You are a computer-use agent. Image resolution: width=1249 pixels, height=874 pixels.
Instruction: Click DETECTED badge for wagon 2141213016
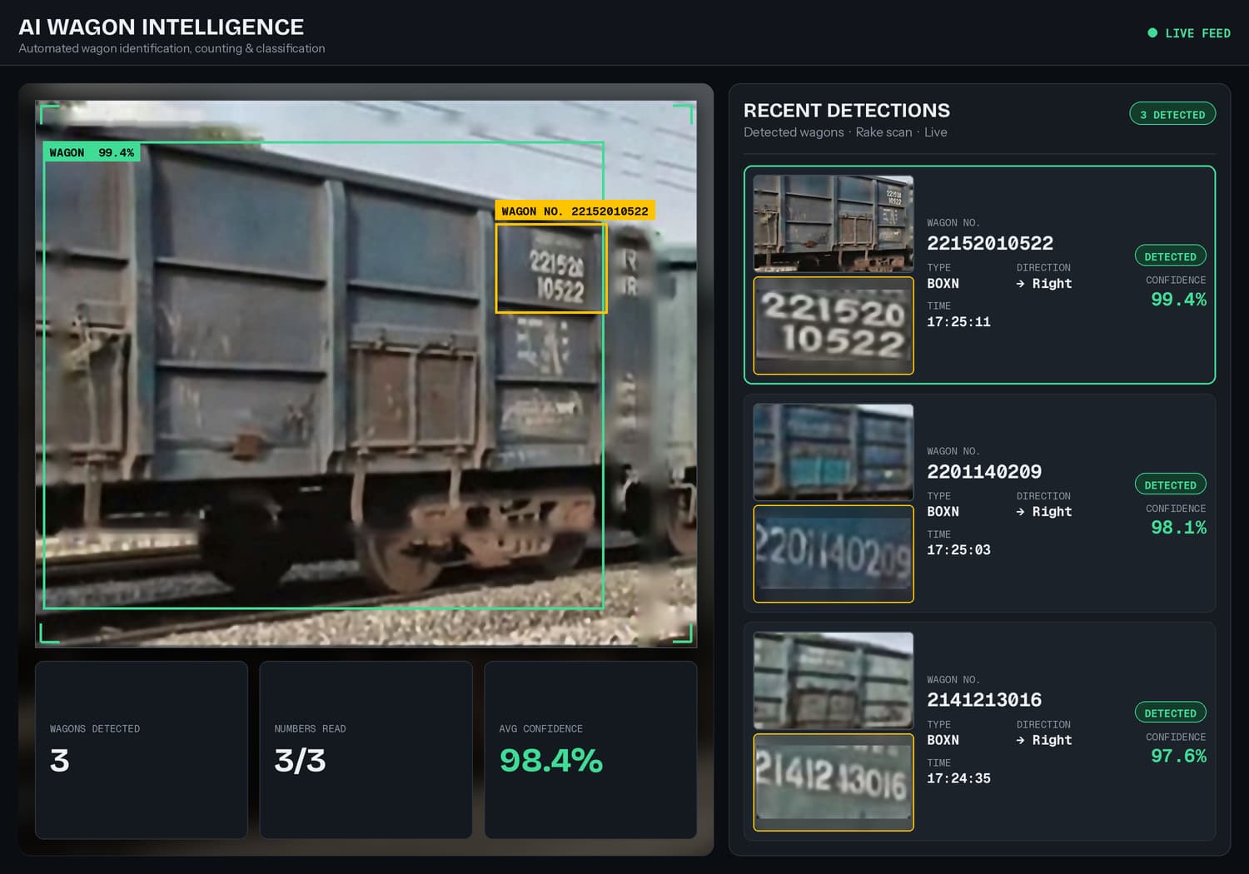click(1170, 713)
